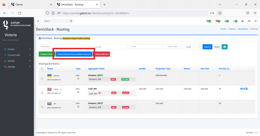
Task: Click the 67% zoom level indicator
Action: (212, 13)
